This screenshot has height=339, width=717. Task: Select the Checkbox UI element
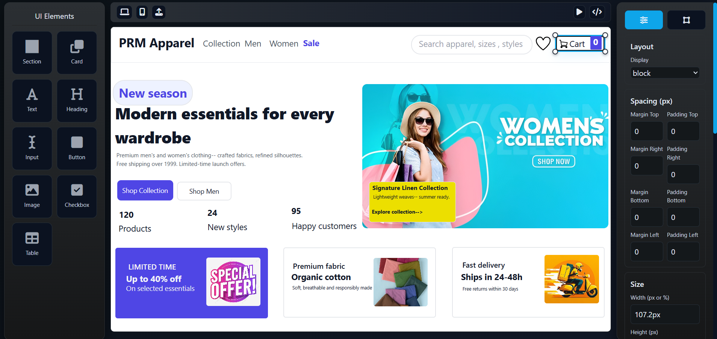(x=77, y=196)
